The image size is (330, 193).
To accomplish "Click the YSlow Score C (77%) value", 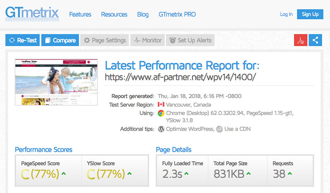I will [106, 174].
